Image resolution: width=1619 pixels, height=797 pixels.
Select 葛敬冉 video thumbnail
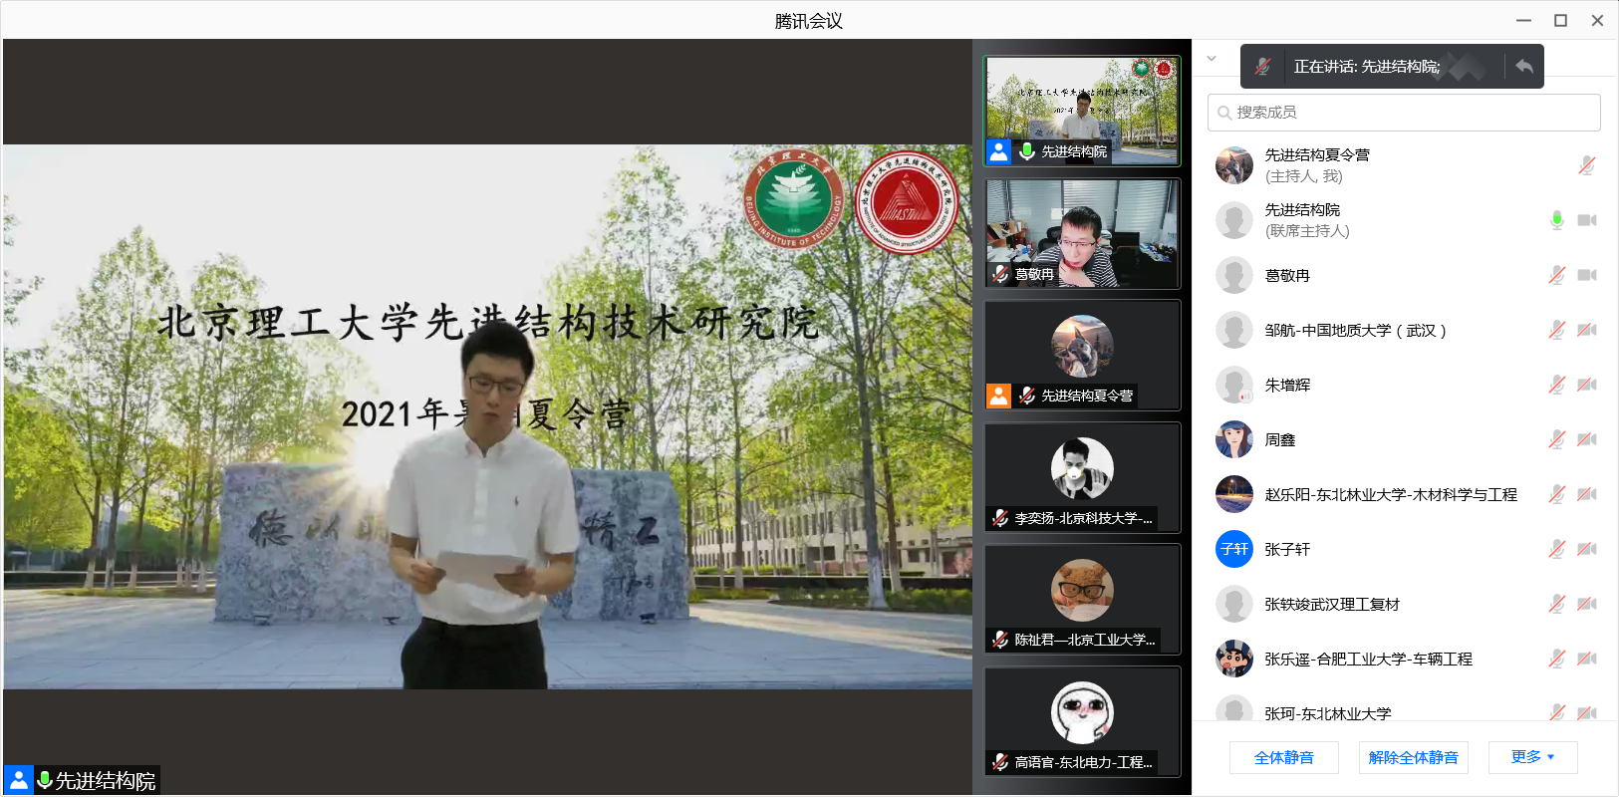1082,234
